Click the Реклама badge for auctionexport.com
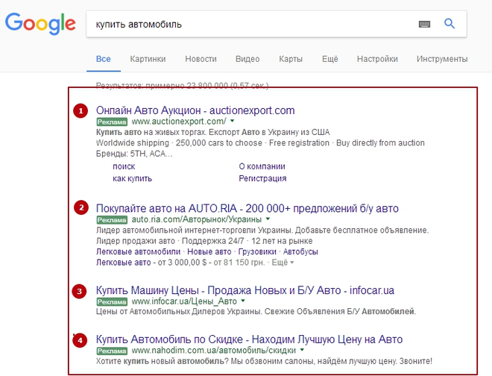 click(112, 122)
